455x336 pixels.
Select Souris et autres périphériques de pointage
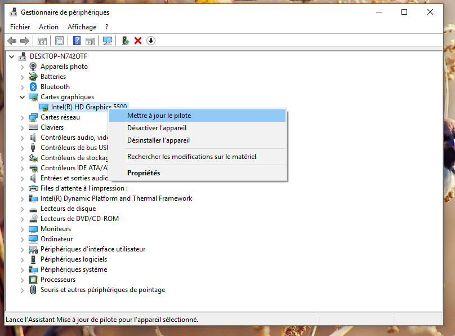pos(102,290)
